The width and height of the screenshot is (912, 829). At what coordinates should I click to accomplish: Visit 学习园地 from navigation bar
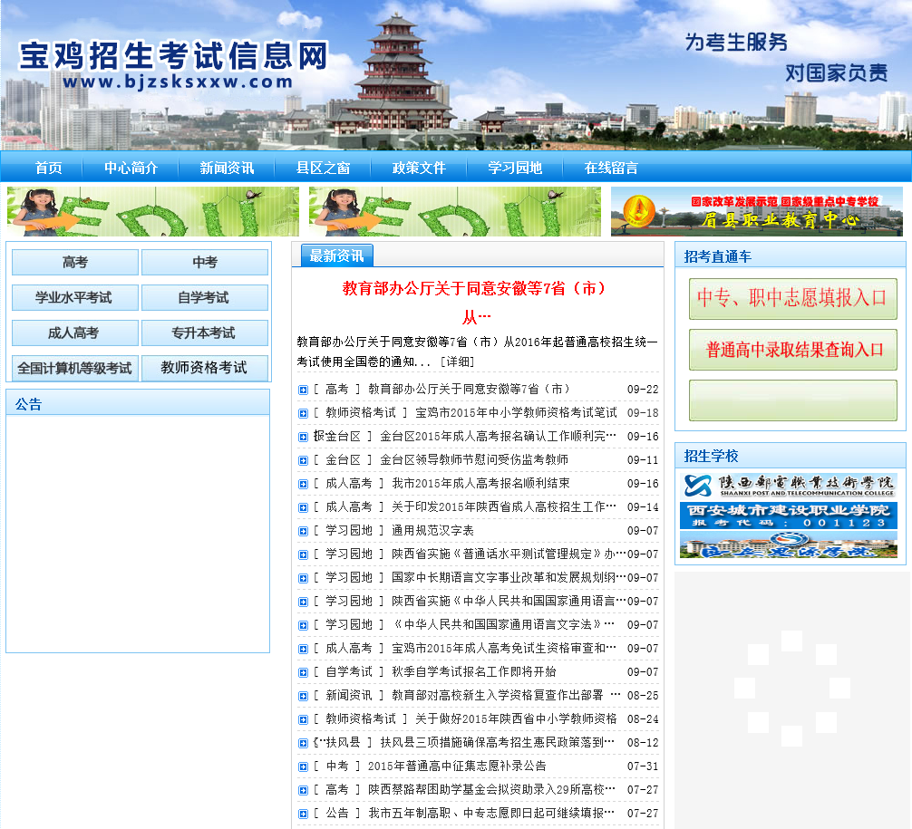click(x=515, y=168)
